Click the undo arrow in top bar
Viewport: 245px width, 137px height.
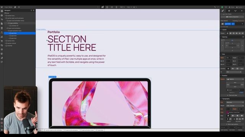click(215, 7)
